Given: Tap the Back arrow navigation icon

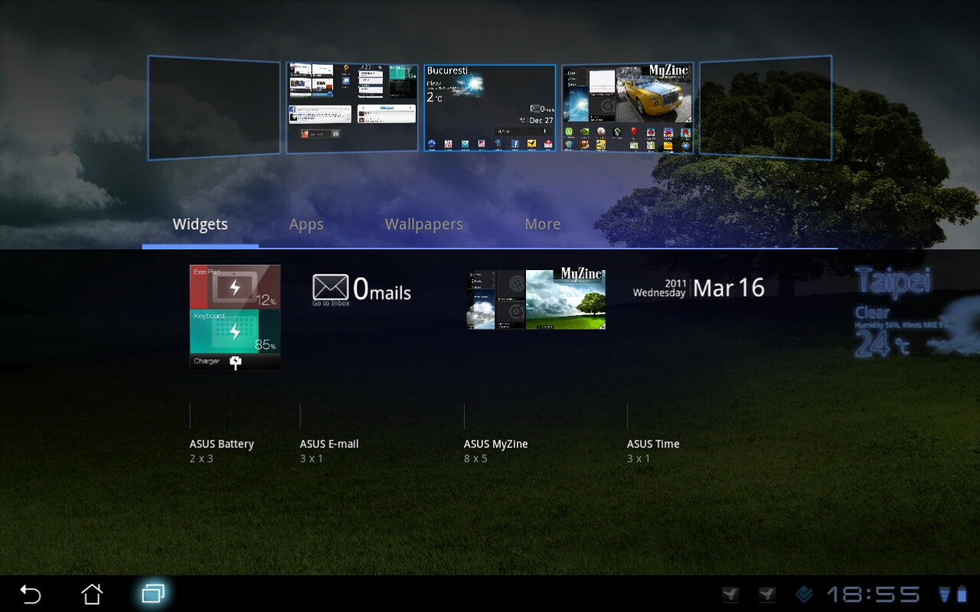Looking at the screenshot, I should coord(31,594).
